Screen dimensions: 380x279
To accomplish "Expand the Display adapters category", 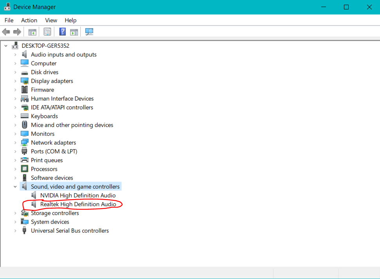I will tap(15, 81).
